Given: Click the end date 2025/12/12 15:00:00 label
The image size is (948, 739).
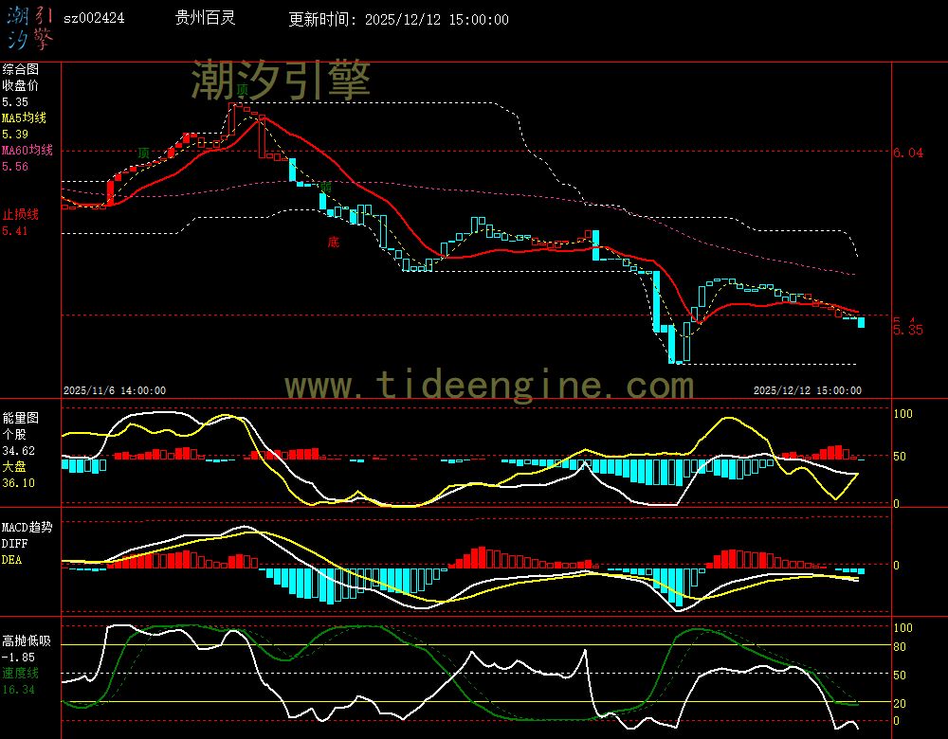Looking at the screenshot, I should pos(807,390).
